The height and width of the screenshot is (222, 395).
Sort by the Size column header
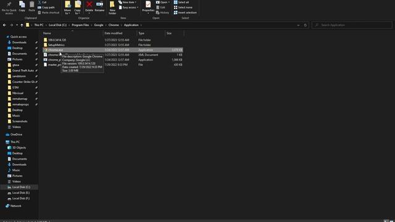click(169, 33)
